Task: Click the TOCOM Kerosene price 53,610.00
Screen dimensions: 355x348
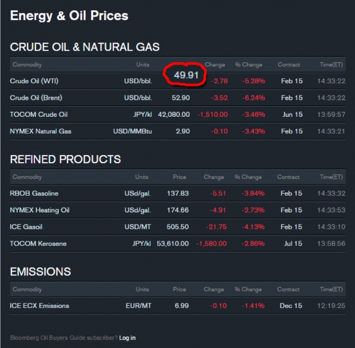Action: pos(168,243)
